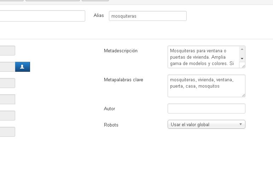Viewport: 273px width, 176px height.
Task: Click the Metadescripción scrollbar down arrow
Action: (242, 59)
